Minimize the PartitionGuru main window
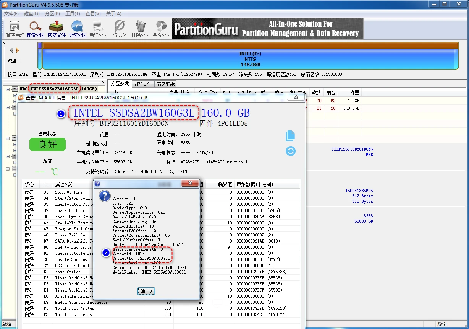The height and width of the screenshot is (329, 469). pos(434,4)
